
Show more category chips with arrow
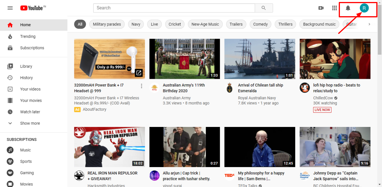(x=369, y=24)
